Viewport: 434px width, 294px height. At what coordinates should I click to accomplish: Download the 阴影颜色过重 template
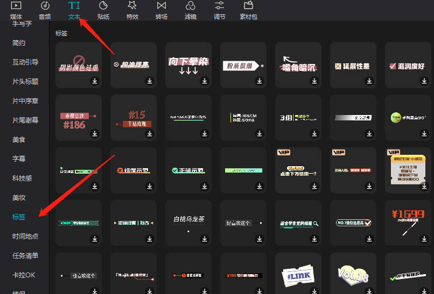pyautogui.click(x=95, y=81)
